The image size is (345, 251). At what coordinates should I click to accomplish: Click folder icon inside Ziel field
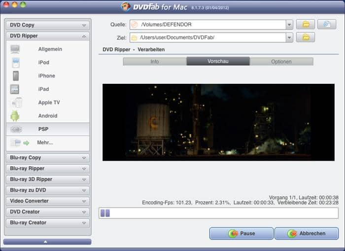[134, 38]
